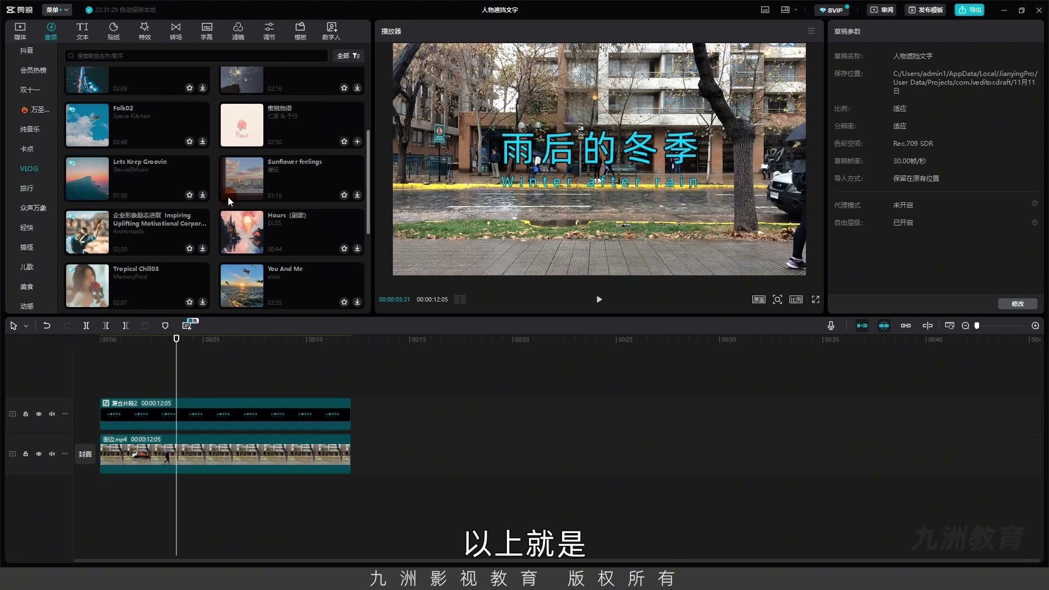Viewport: 1049px width, 590px height.
Task: Select the 轻快 music category
Action: 26,227
